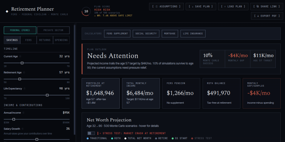
Task: Open the Returns tab
Action: click(x=45, y=40)
